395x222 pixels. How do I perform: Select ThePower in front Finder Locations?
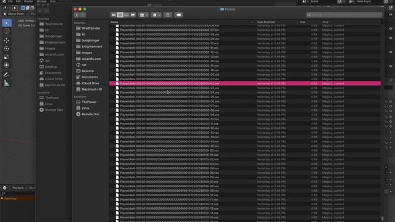point(89,102)
